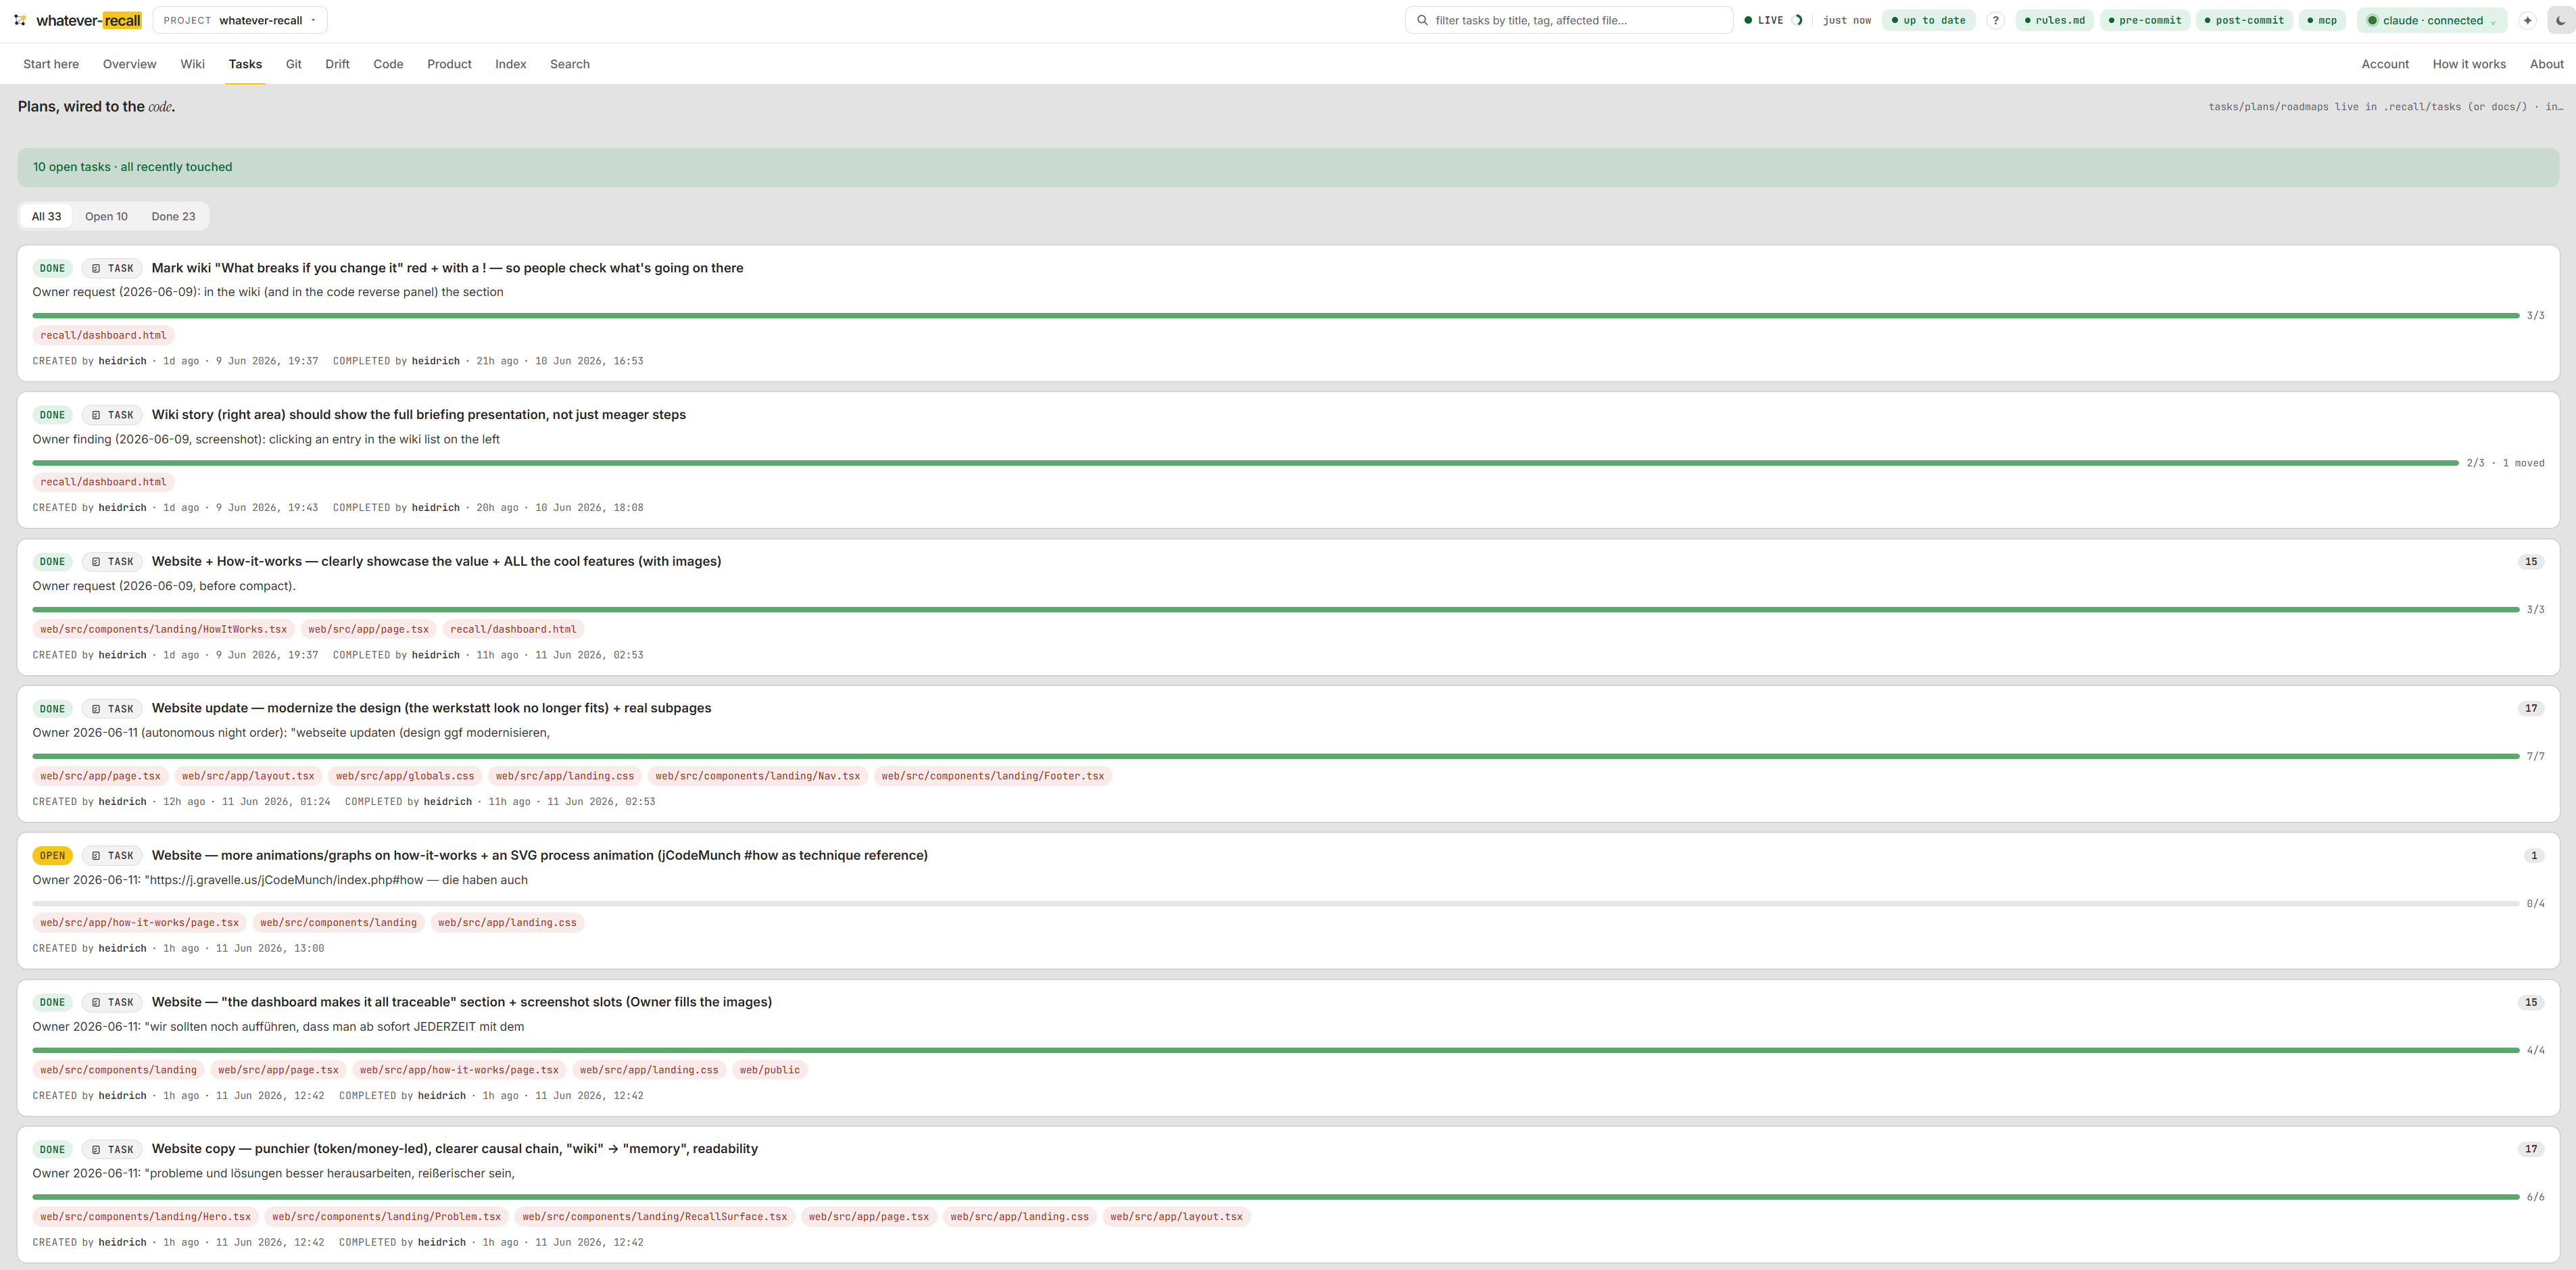Expand the claude connected dropdown
The image size is (2576, 1270).
point(2493,21)
